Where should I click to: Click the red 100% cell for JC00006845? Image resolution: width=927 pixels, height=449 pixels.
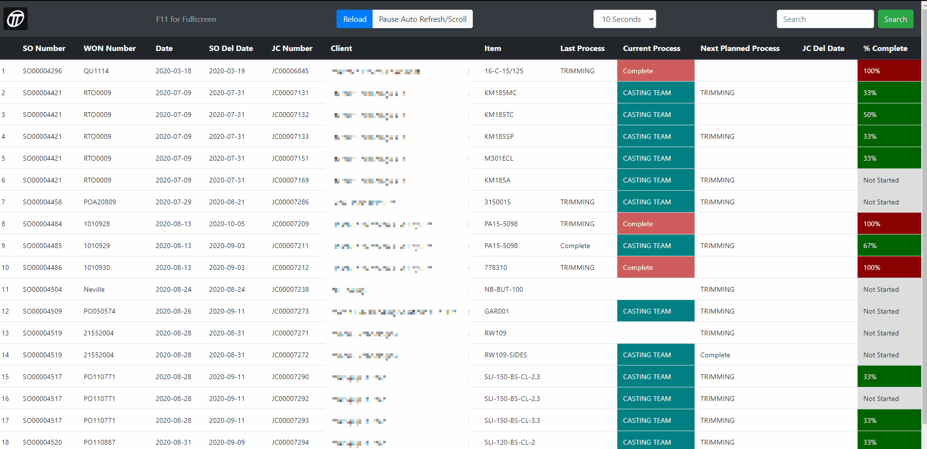click(x=889, y=71)
